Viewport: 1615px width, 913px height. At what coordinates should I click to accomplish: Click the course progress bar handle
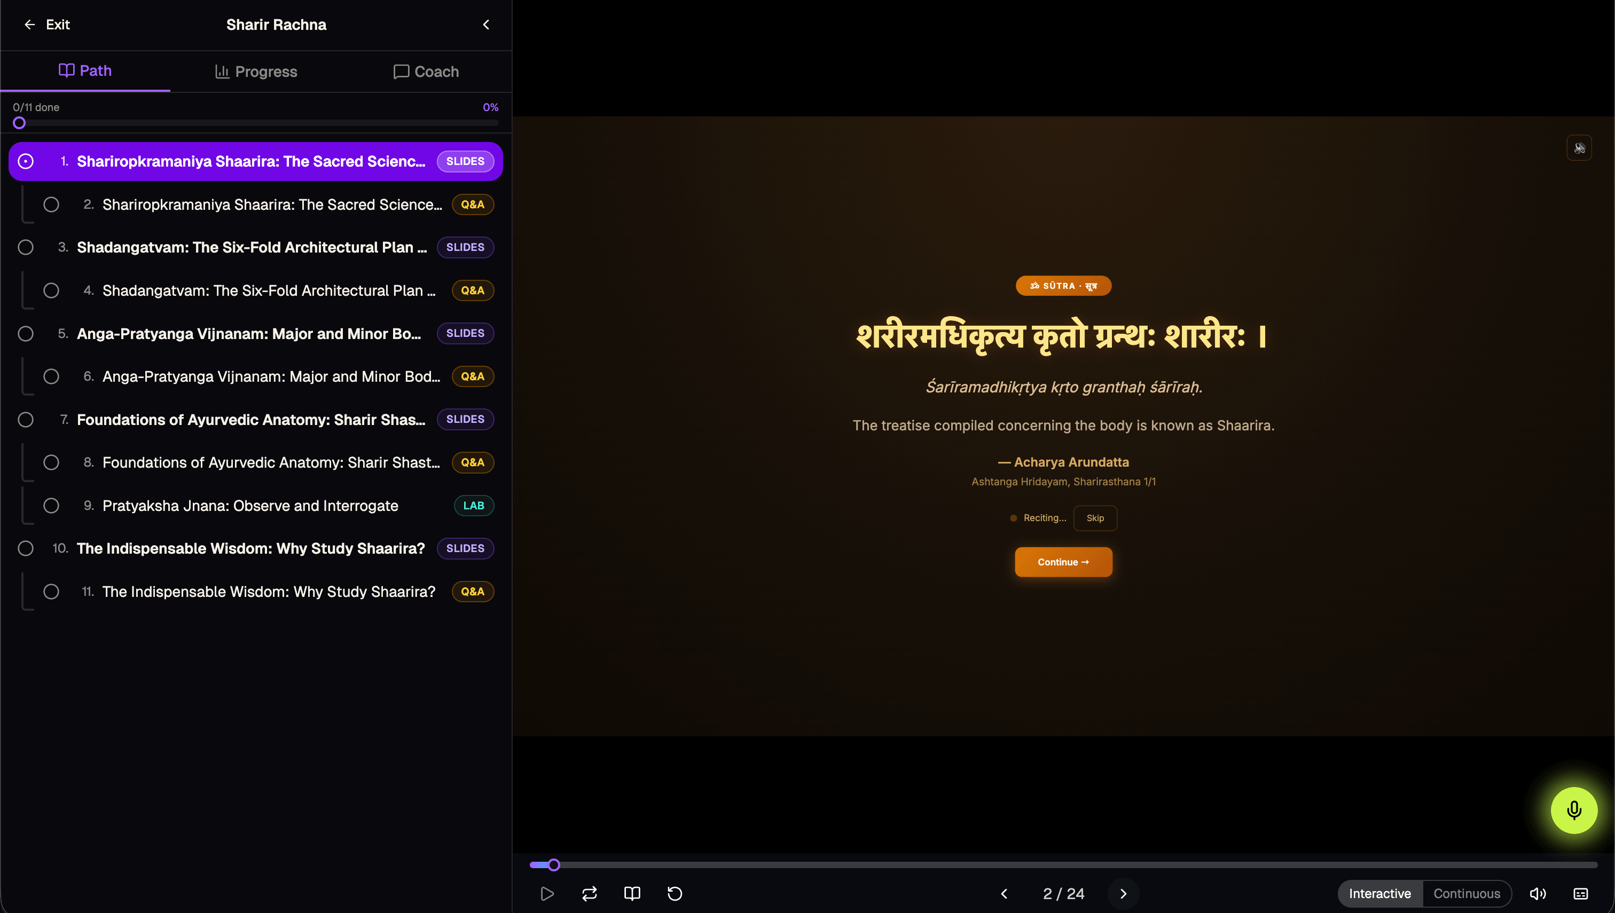pos(19,123)
